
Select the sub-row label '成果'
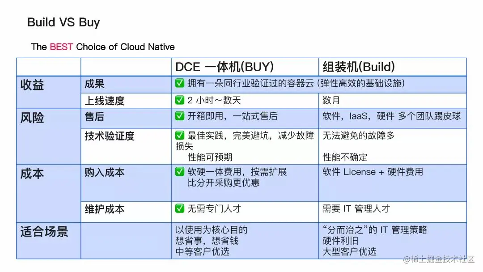(x=94, y=84)
